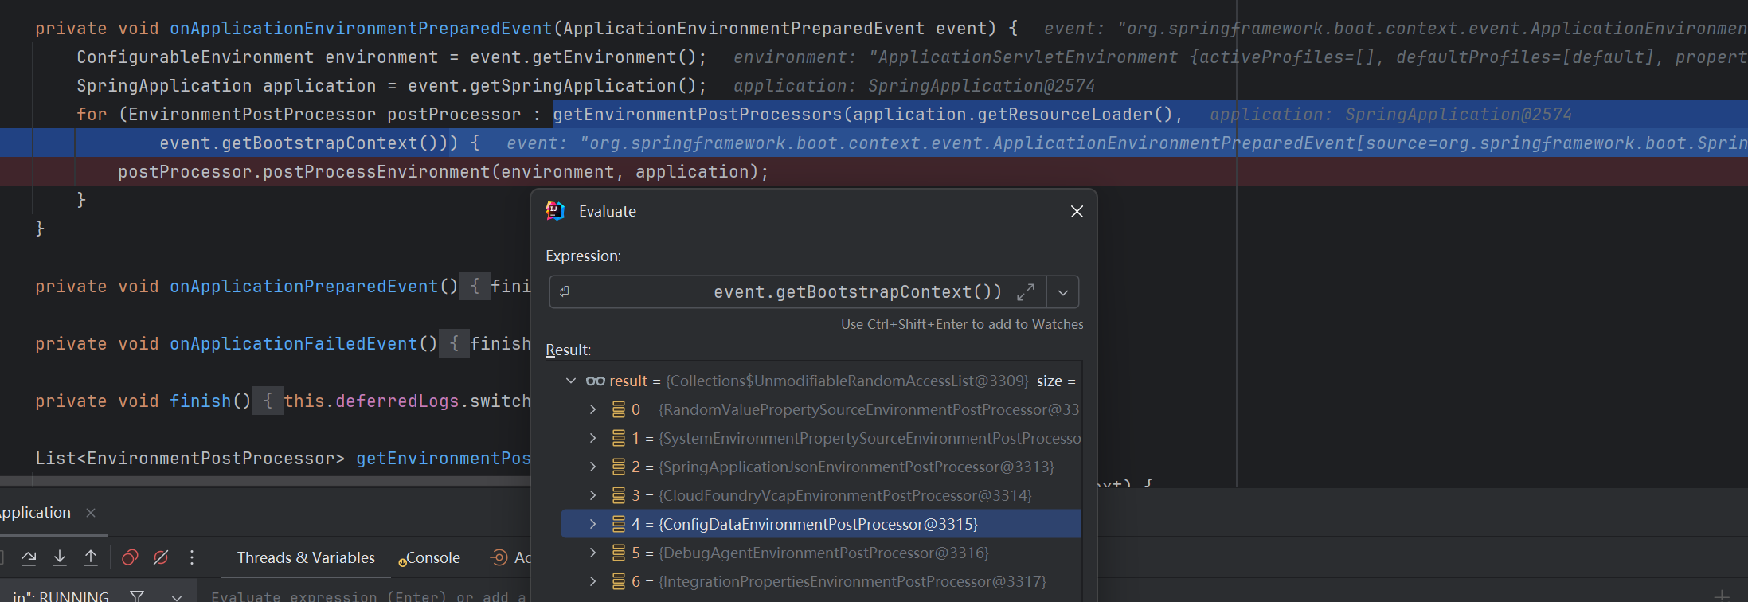The width and height of the screenshot is (1748, 602).
Task: Click the threads filter funnel icon
Action: (x=137, y=596)
